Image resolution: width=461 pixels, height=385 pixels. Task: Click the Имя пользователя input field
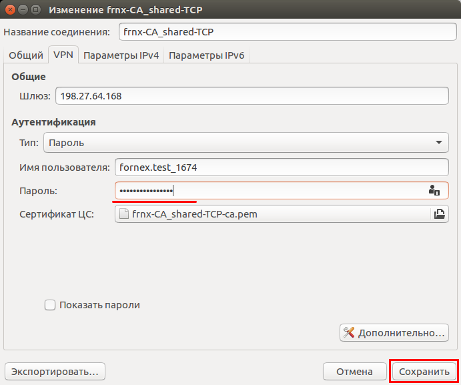coord(282,167)
